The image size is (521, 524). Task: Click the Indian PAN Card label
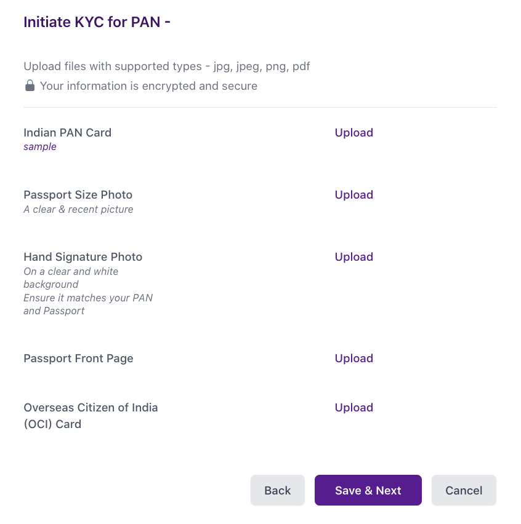pos(67,133)
